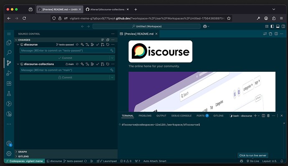
Task: Switch to the GITLENS panel tab
Action: pos(218,116)
